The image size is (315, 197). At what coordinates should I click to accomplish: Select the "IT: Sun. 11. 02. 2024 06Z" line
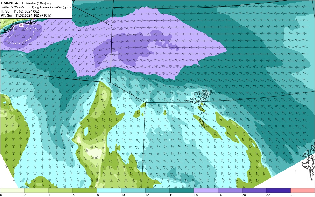20,11
